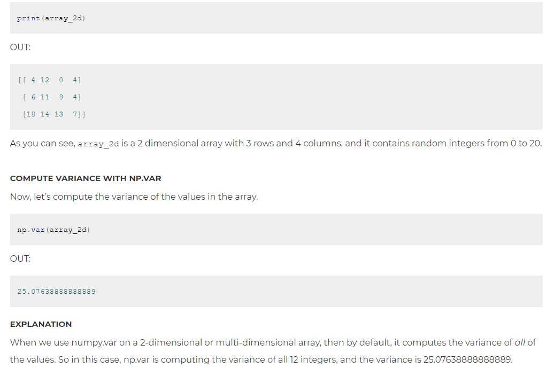Click the italic word 'all' in explanation
Viewport: 546px width, 376px height.
[520, 342]
